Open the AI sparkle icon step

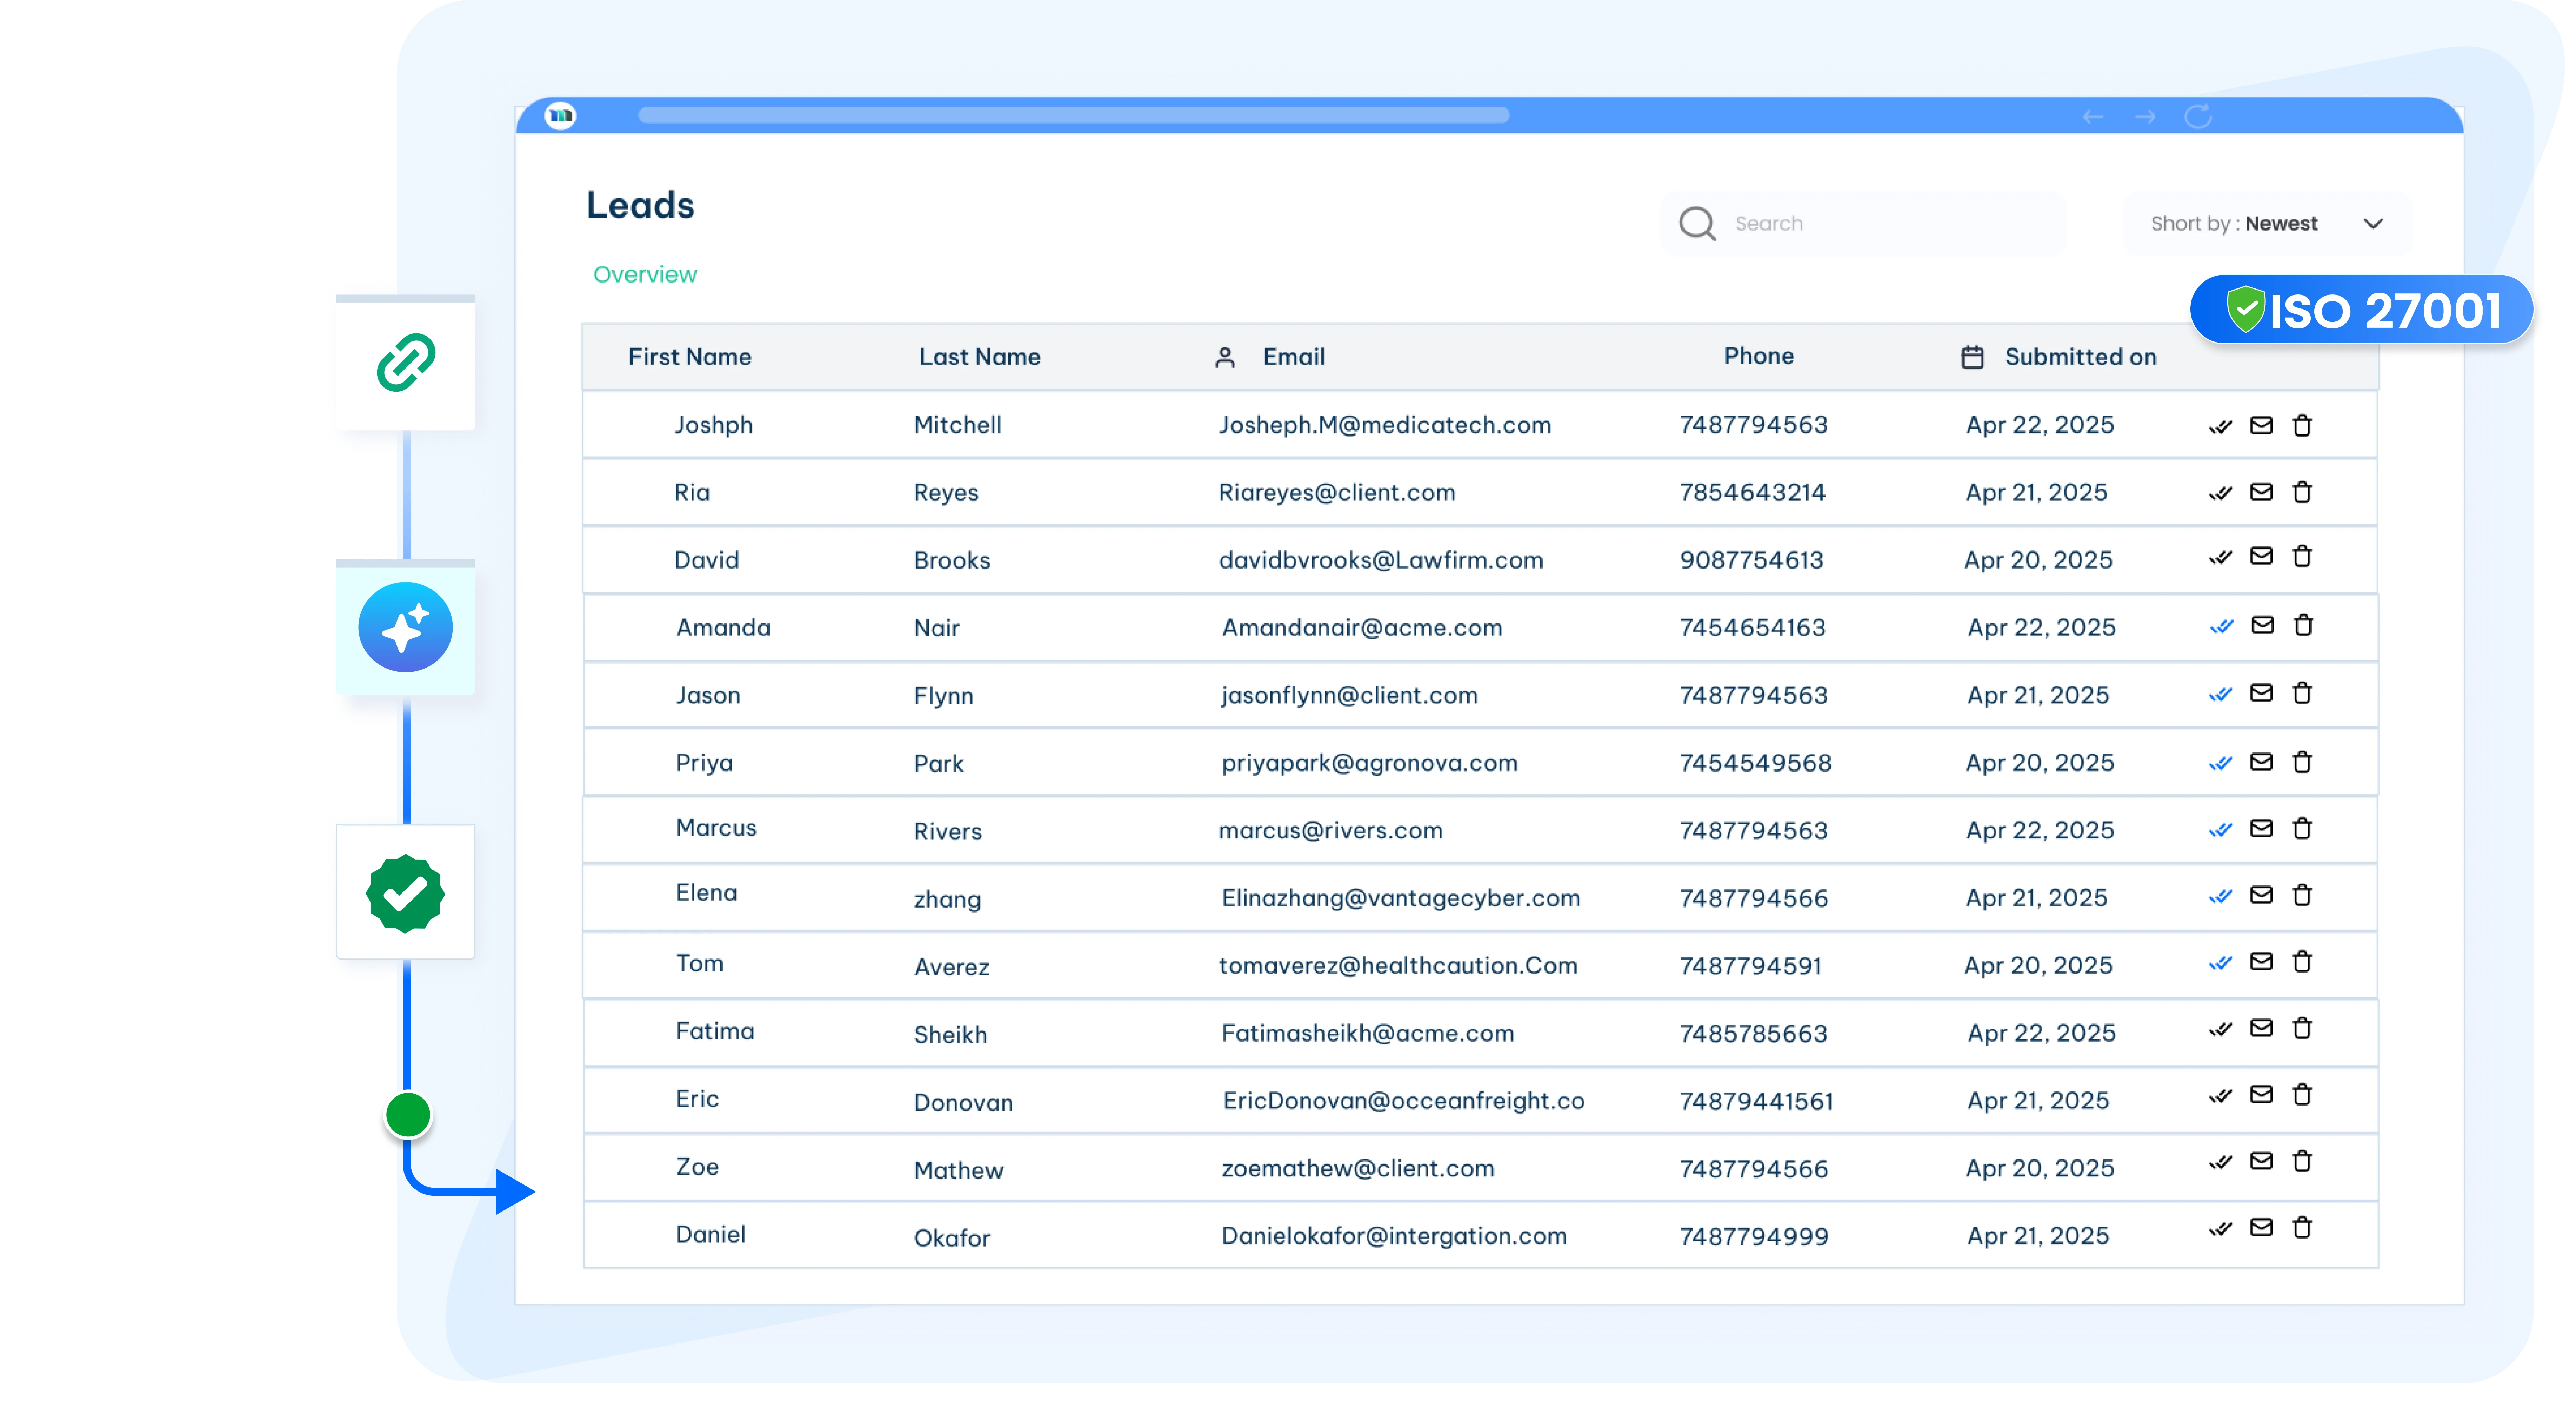[x=405, y=627]
